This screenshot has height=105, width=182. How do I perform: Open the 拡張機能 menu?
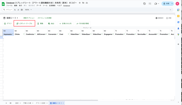coord(52,6)
